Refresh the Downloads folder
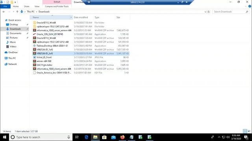 click(209, 12)
